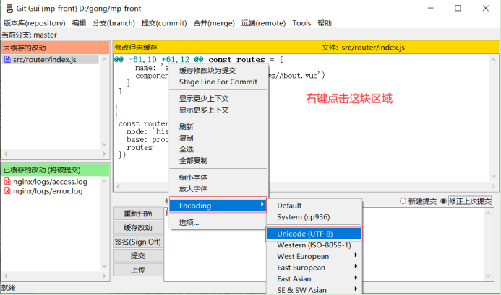Select the 修正上次提交 radio button
The width and height of the screenshot is (501, 295).
[x=443, y=201]
